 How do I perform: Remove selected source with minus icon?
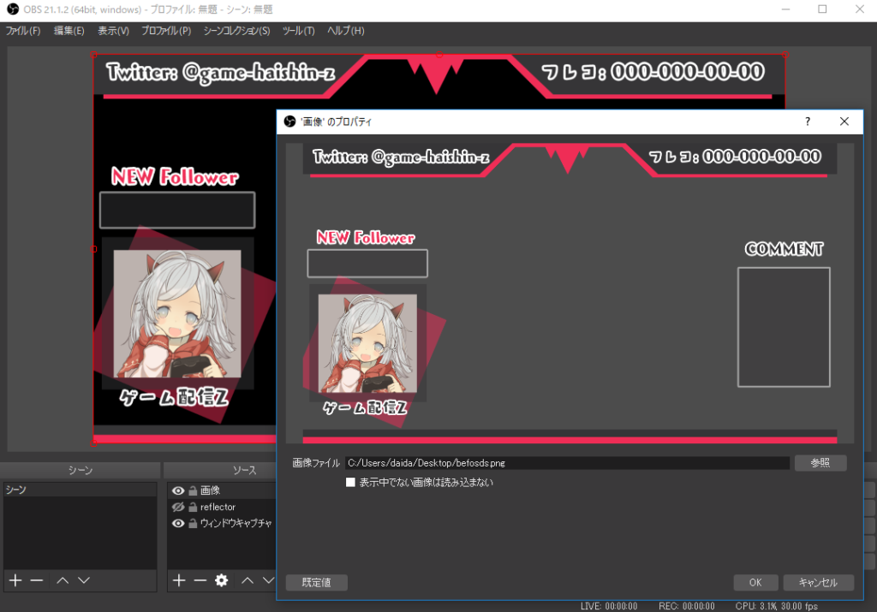(200, 580)
